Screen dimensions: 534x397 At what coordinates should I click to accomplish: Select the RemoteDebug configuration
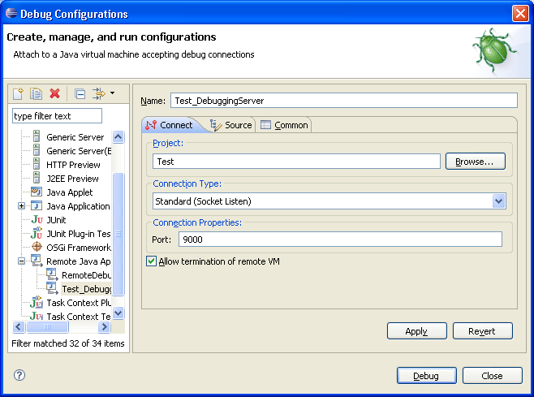click(x=87, y=275)
